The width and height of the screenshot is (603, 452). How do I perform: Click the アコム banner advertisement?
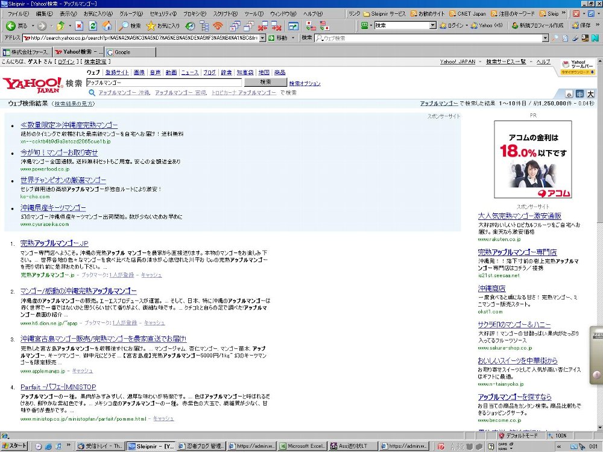click(x=532, y=160)
